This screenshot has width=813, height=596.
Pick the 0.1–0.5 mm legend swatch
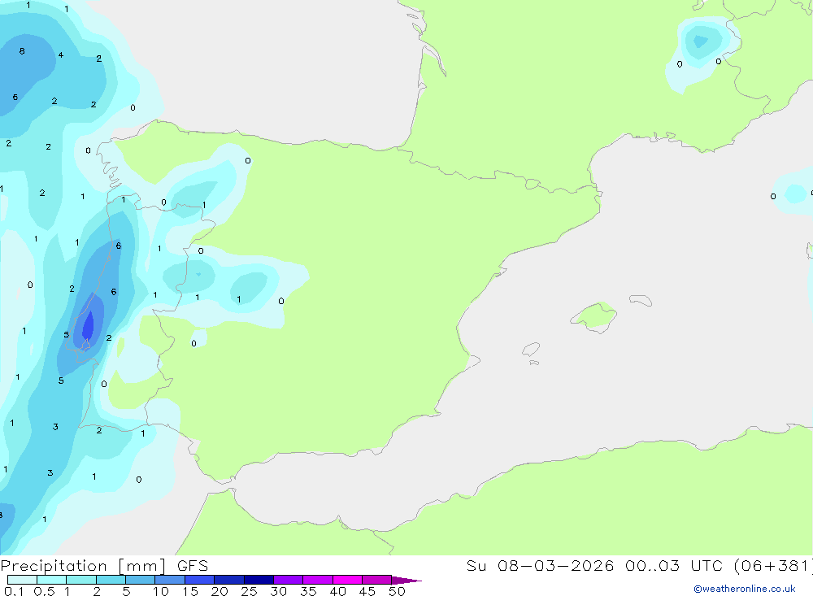22,580
